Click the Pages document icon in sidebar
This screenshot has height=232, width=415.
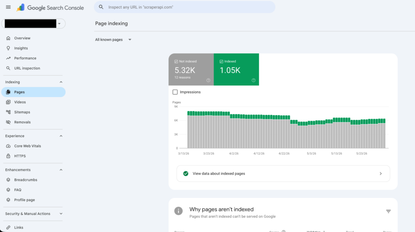[8, 92]
